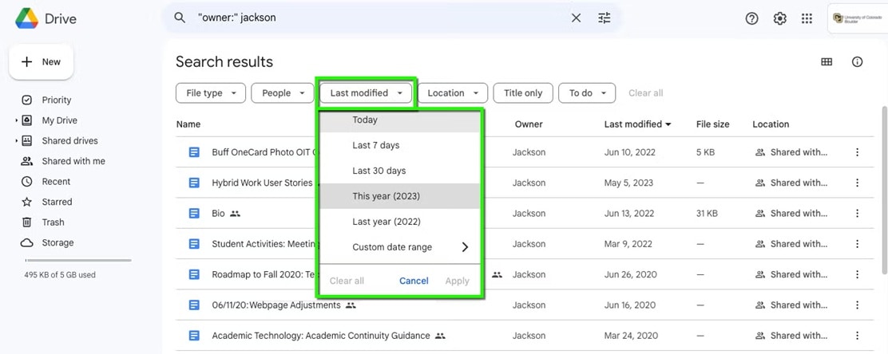Open advanced search options slider icon
Screen dimensions: 888x354
coord(605,18)
